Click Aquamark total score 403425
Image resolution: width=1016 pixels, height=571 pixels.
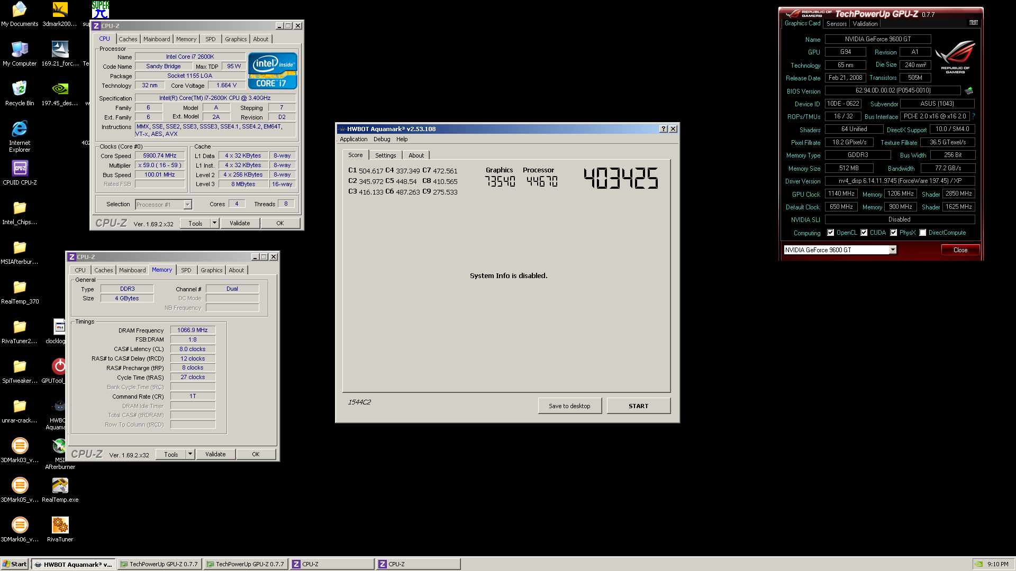pos(621,178)
